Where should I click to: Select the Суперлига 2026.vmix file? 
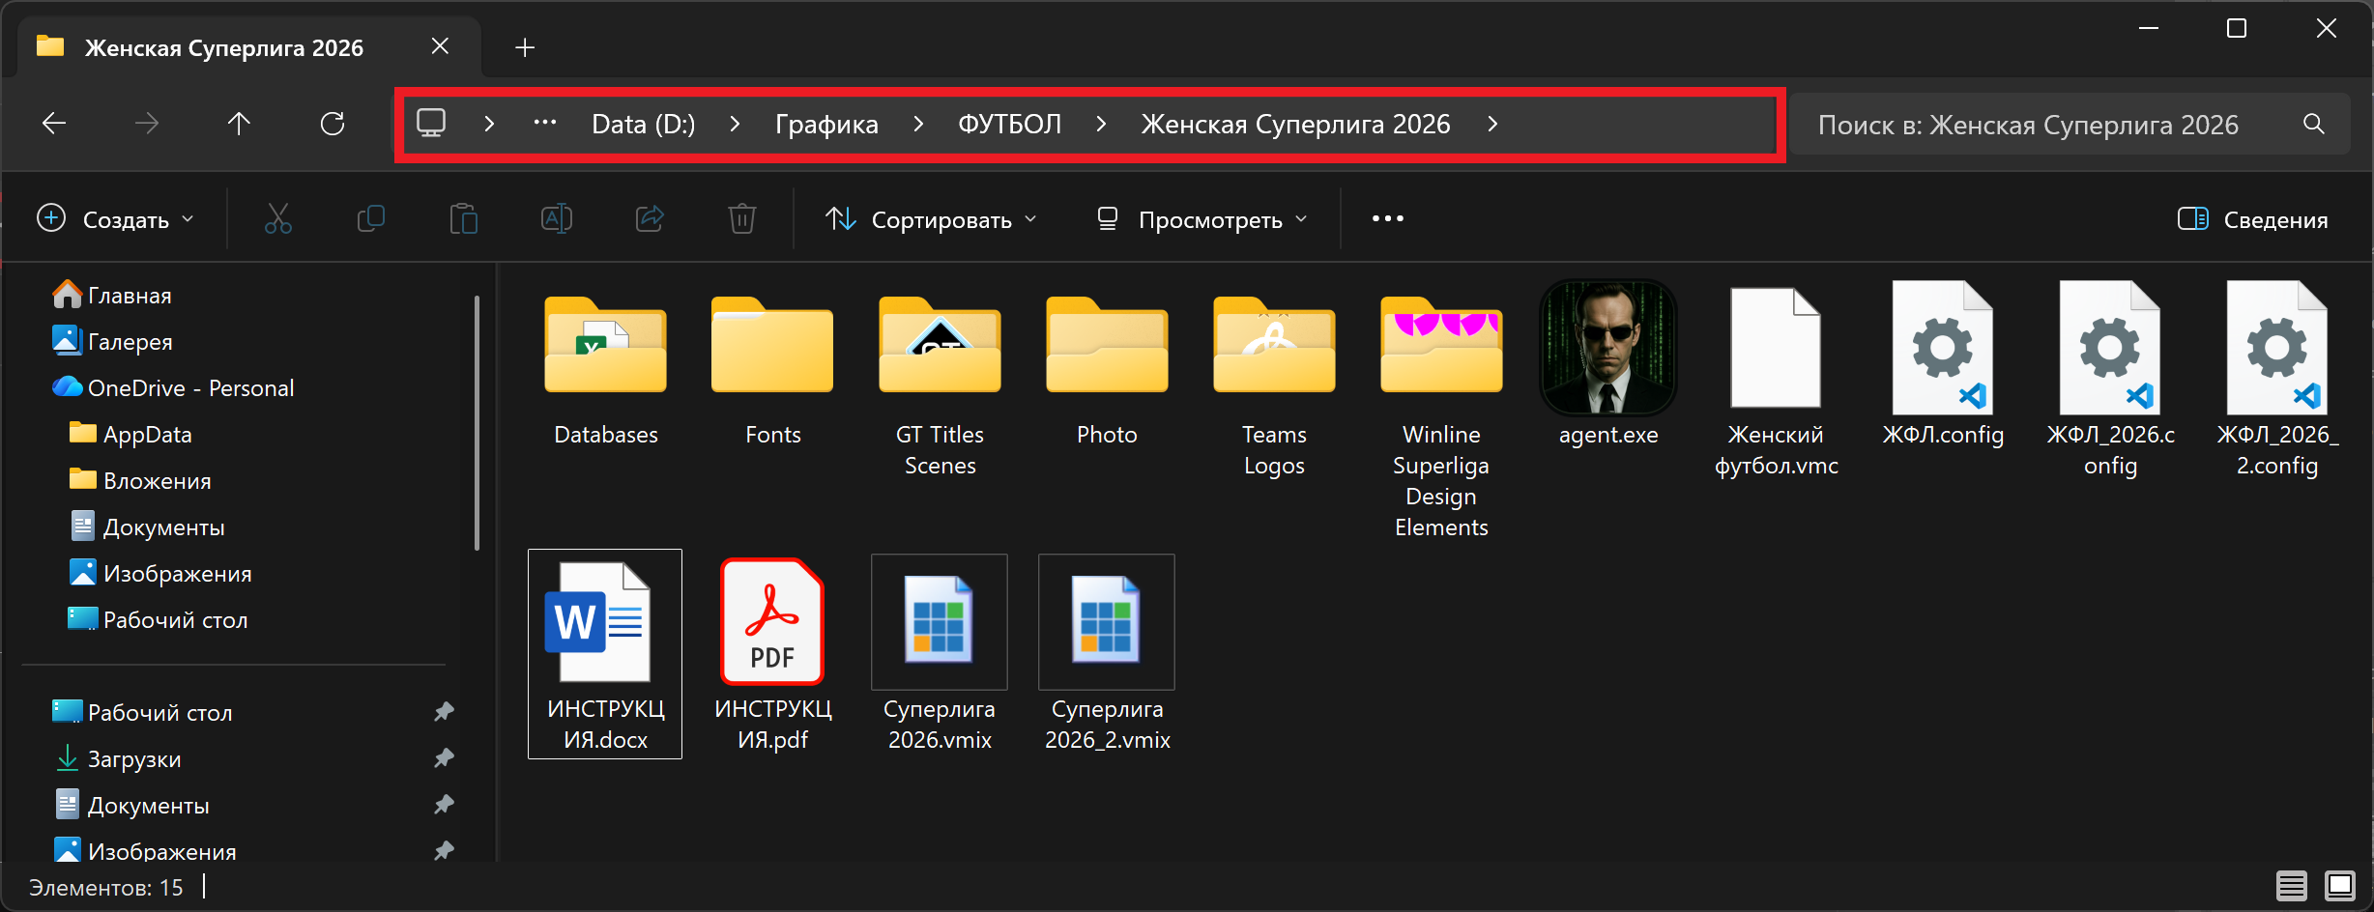pyautogui.click(x=940, y=655)
